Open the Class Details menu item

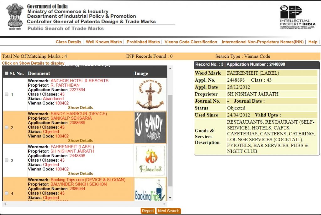click(68, 42)
